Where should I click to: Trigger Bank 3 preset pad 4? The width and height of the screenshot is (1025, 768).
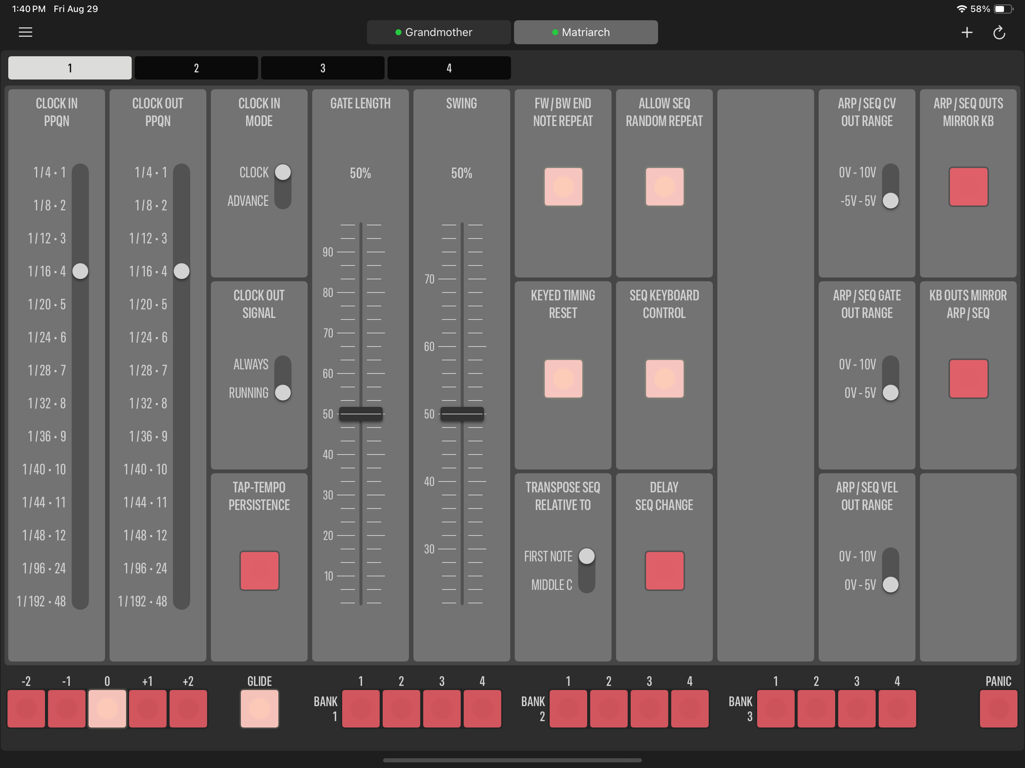click(x=897, y=708)
